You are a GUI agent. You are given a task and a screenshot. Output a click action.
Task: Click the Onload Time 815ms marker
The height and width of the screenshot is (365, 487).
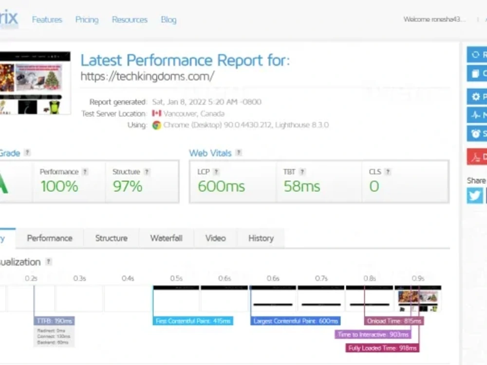(x=394, y=321)
